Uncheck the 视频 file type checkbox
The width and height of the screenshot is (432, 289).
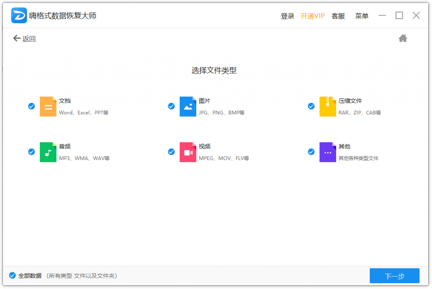171,152
